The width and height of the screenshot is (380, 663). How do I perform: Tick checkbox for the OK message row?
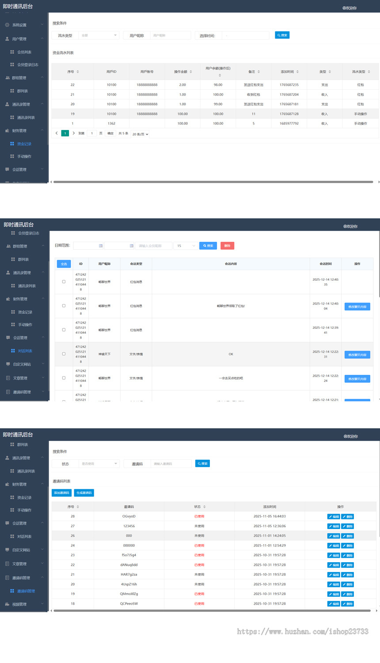point(64,354)
